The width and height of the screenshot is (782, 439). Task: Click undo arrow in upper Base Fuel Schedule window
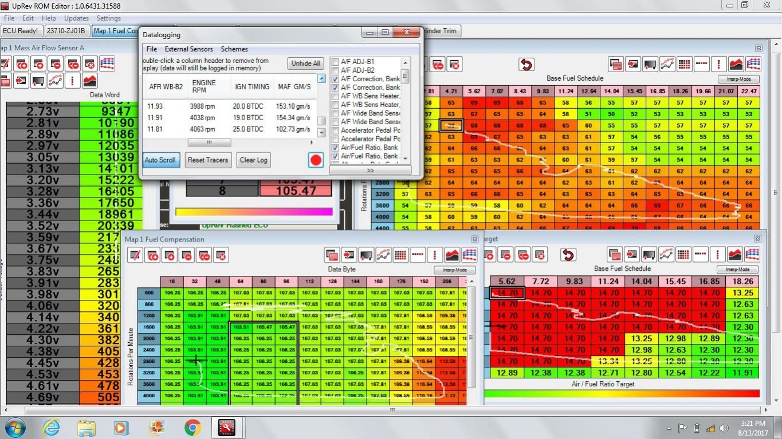pyautogui.click(x=526, y=65)
